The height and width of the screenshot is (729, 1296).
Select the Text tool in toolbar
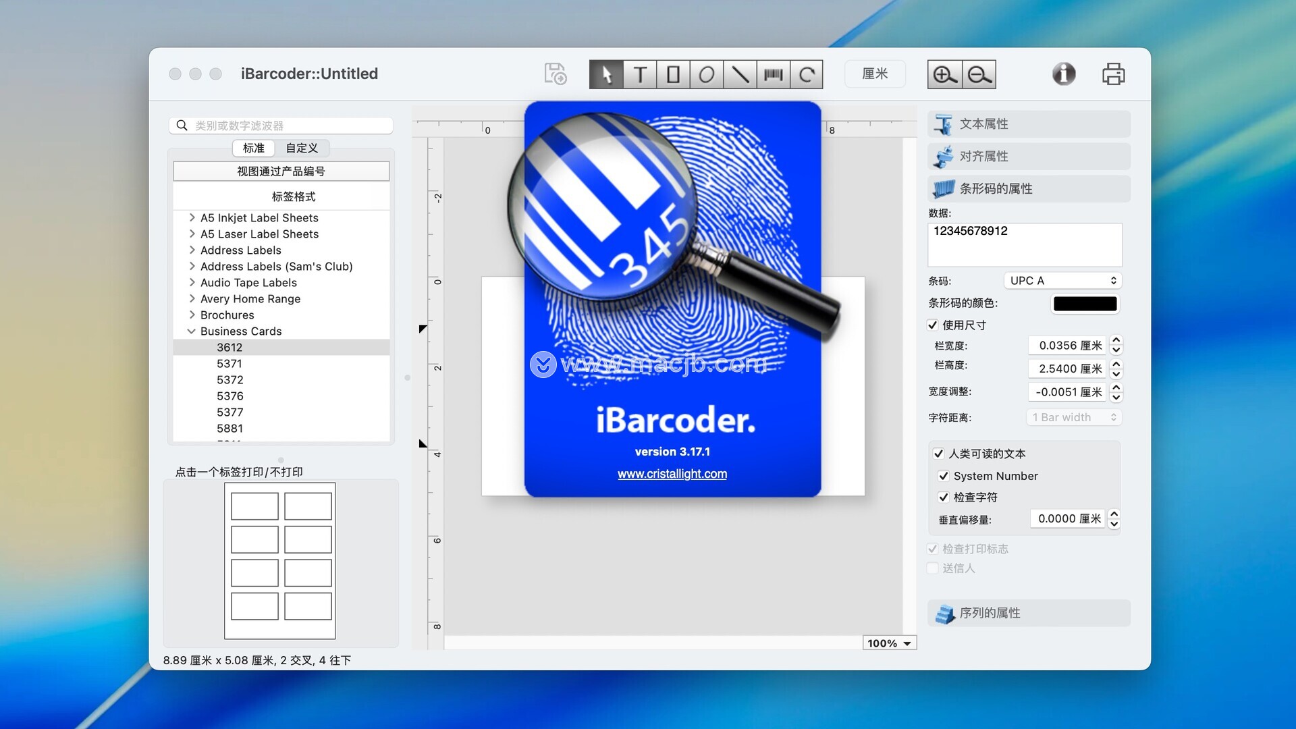[640, 74]
